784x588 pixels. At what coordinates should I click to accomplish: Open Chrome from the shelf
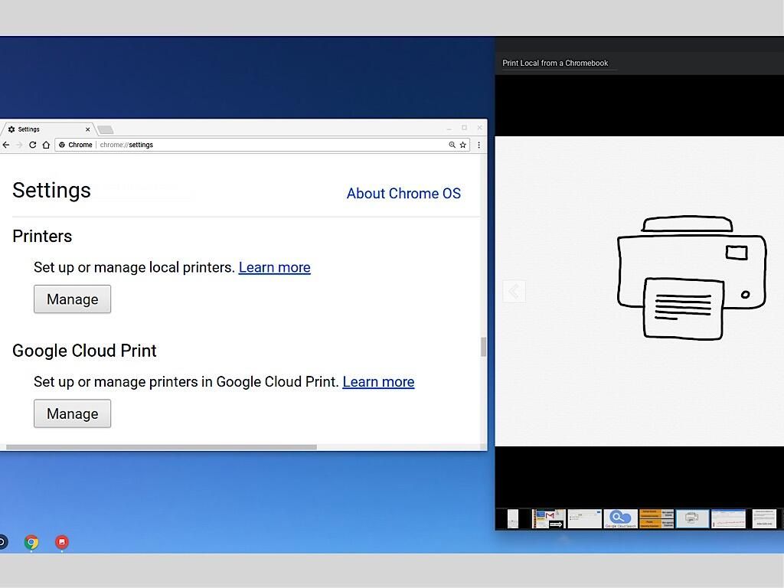coord(31,542)
